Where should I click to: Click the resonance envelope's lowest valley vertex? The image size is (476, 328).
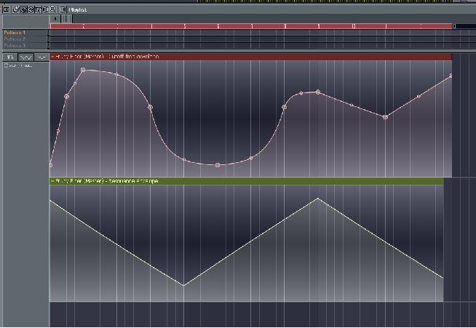tap(183, 285)
